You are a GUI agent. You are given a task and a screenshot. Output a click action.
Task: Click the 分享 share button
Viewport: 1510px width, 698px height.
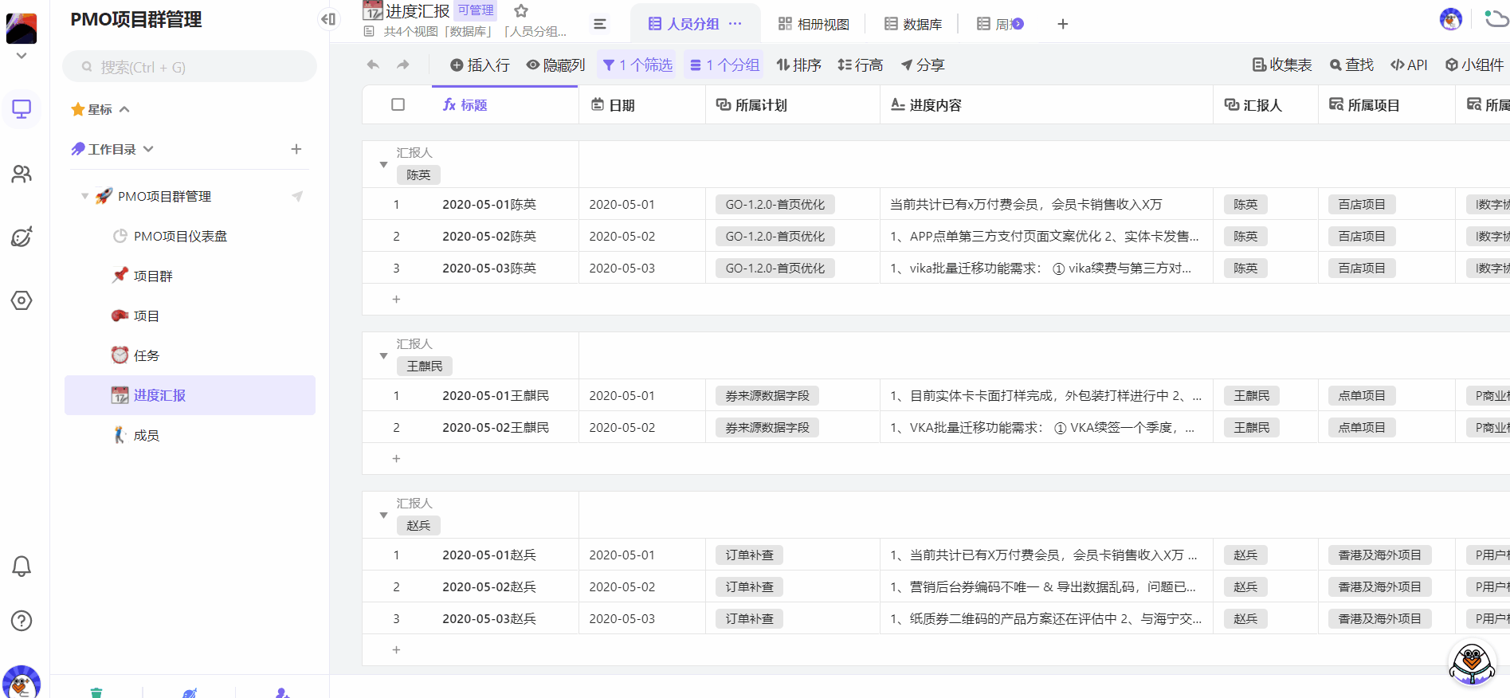pyautogui.click(x=922, y=65)
